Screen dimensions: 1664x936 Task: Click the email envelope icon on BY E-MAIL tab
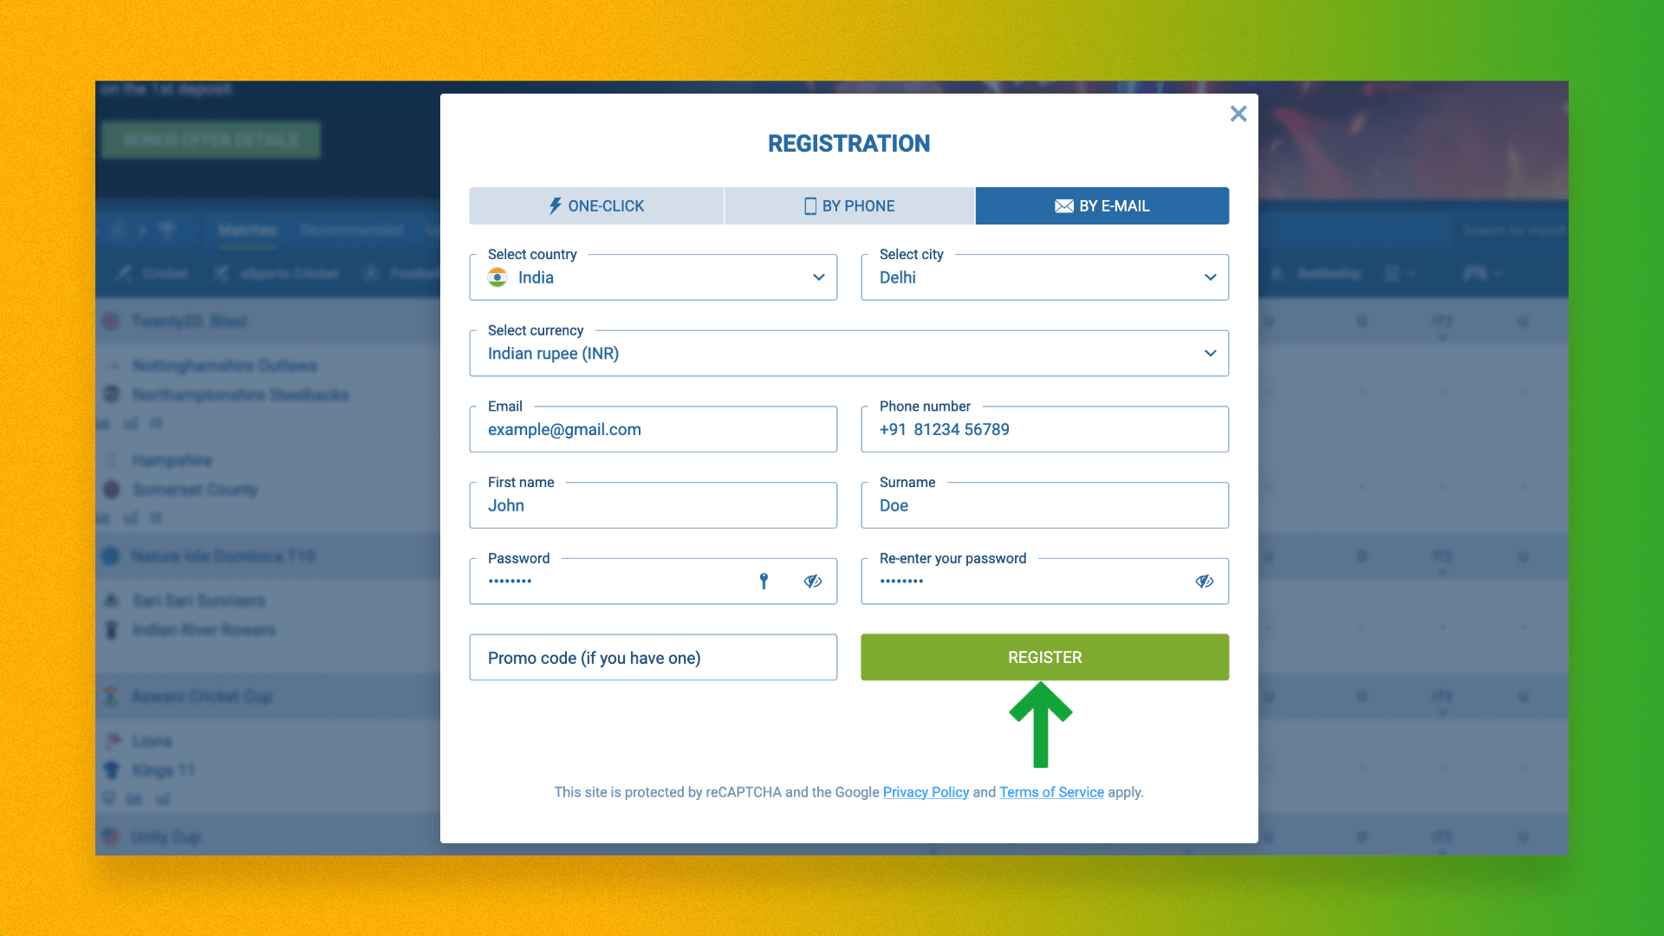click(1062, 205)
